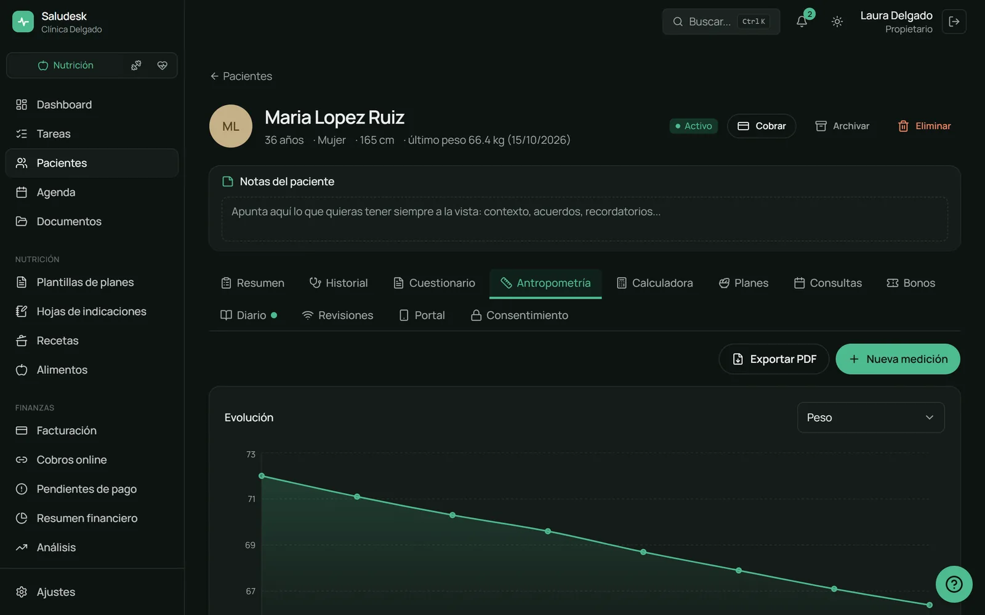The height and width of the screenshot is (615, 985).
Task: Open Hojas de indicaciones
Action: click(x=92, y=311)
